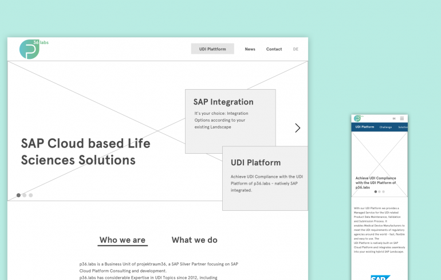Switch mobile mockup language to DE
441x280 pixels.
(x=394, y=118)
